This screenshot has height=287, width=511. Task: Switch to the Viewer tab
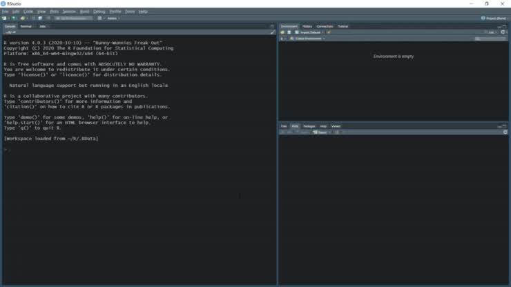click(x=336, y=126)
